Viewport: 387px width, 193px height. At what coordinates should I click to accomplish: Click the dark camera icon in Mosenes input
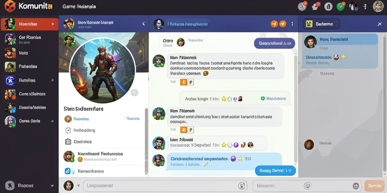[356, 185]
